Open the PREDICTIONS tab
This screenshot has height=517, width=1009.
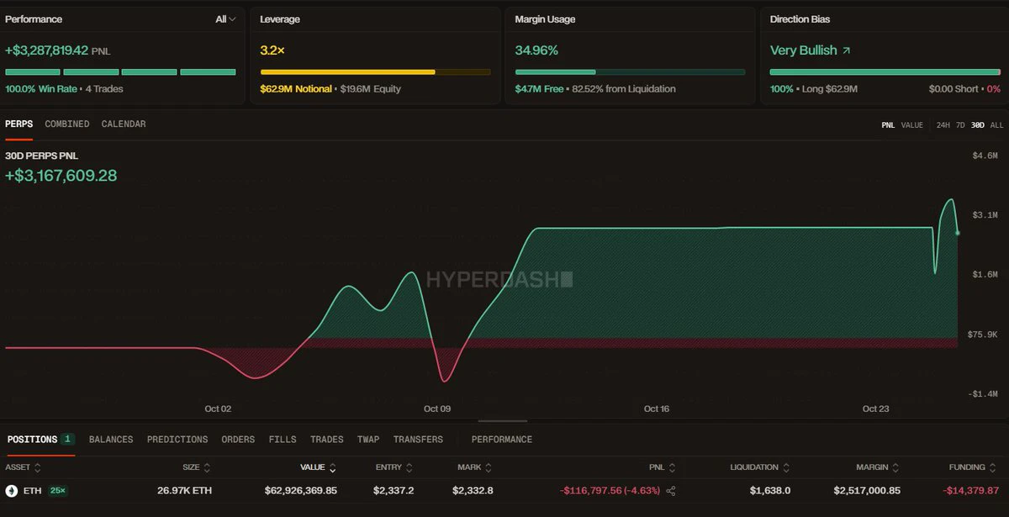pos(177,440)
